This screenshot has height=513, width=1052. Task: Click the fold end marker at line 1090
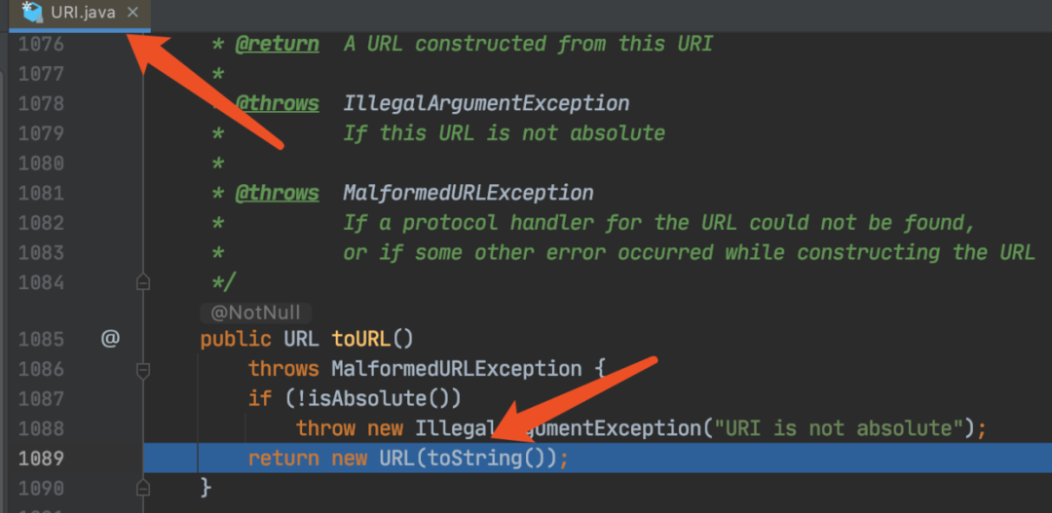pyautogui.click(x=143, y=487)
